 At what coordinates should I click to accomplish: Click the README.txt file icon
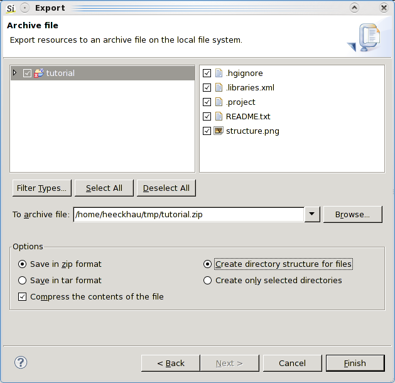[219, 117]
